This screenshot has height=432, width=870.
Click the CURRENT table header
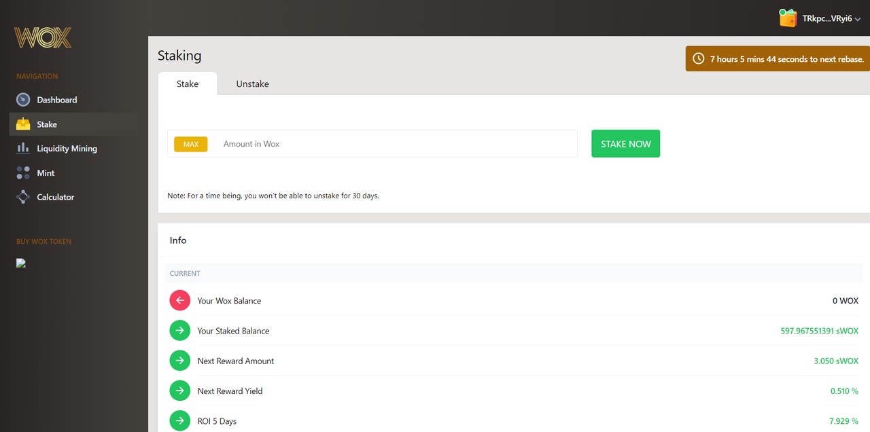click(185, 274)
